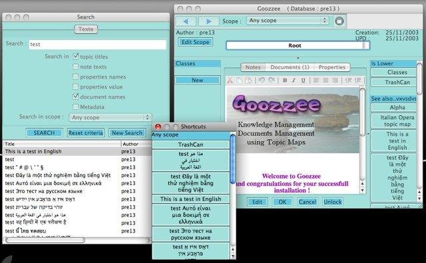The height and width of the screenshot is (263, 426).
Task: Click the SEARCH button
Action: [x=44, y=133]
